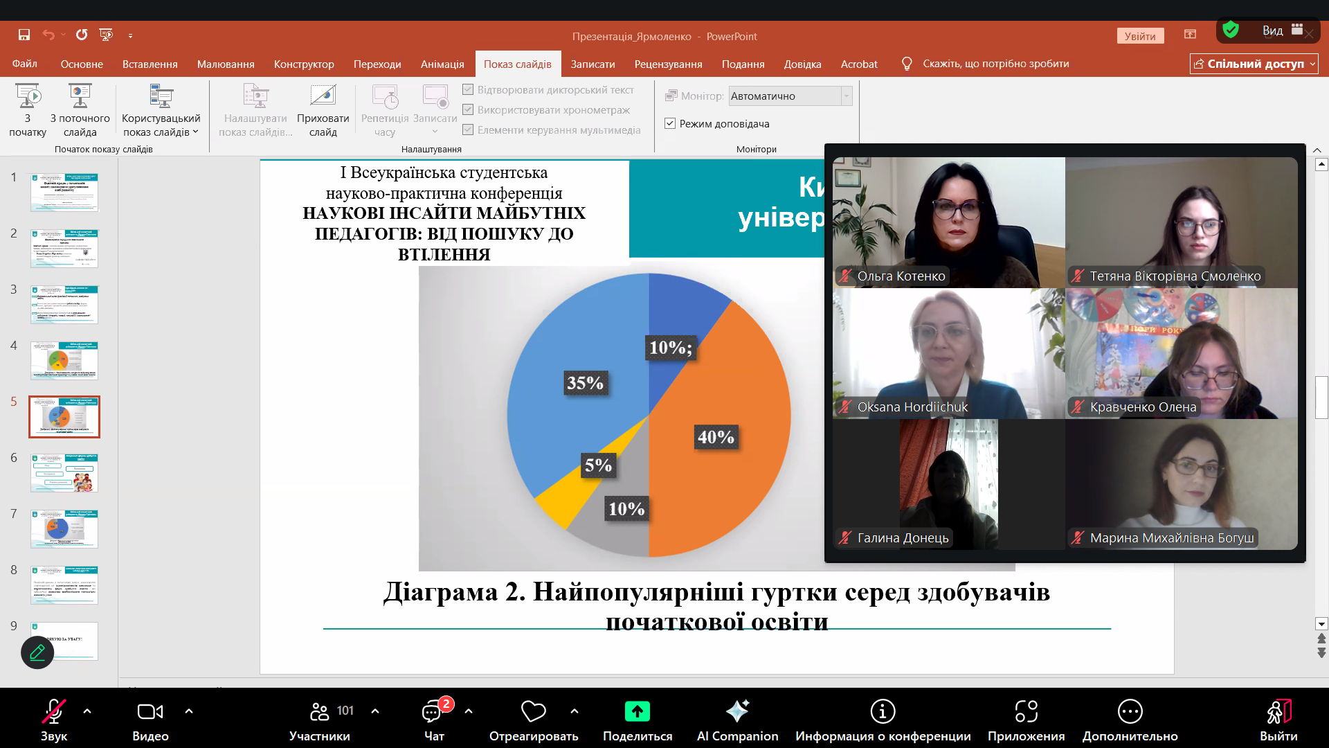
Task: Open audio options arrow next to Звук
Action: [87, 711]
